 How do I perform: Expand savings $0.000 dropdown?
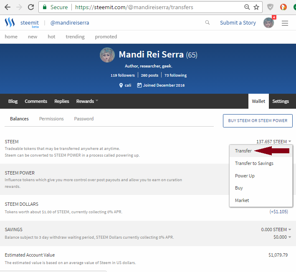tap(282, 237)
